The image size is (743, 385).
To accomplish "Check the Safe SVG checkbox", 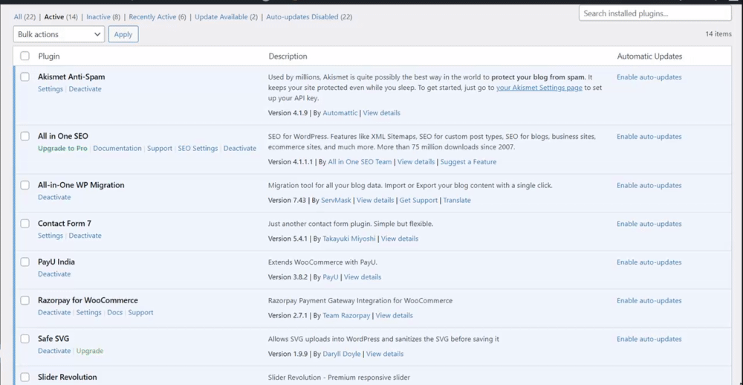I will (x=25, y=338).
